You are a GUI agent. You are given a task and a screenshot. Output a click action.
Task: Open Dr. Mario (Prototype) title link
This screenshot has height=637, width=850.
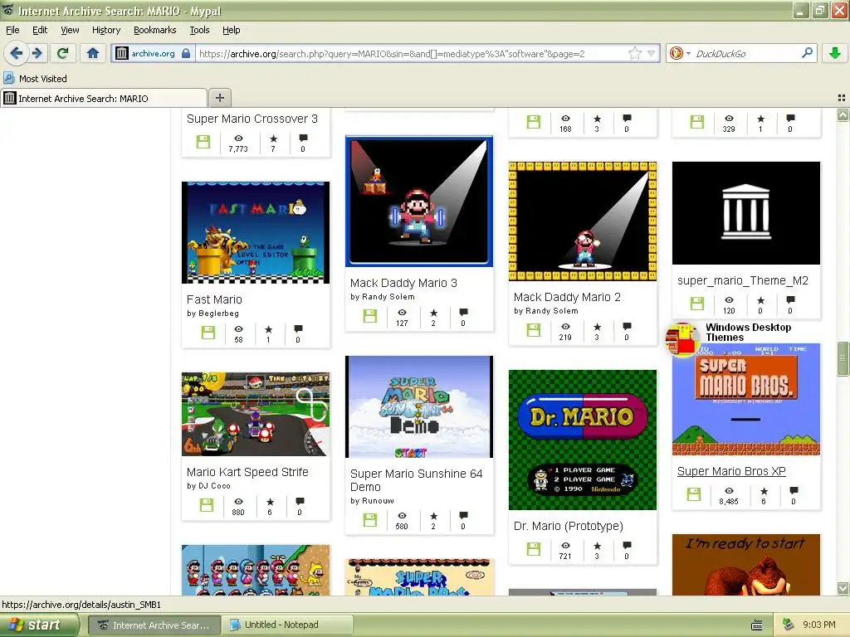click(568, 526)
